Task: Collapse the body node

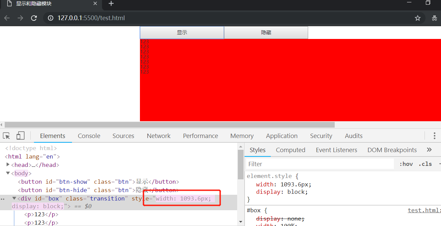Action: (8, 173)
